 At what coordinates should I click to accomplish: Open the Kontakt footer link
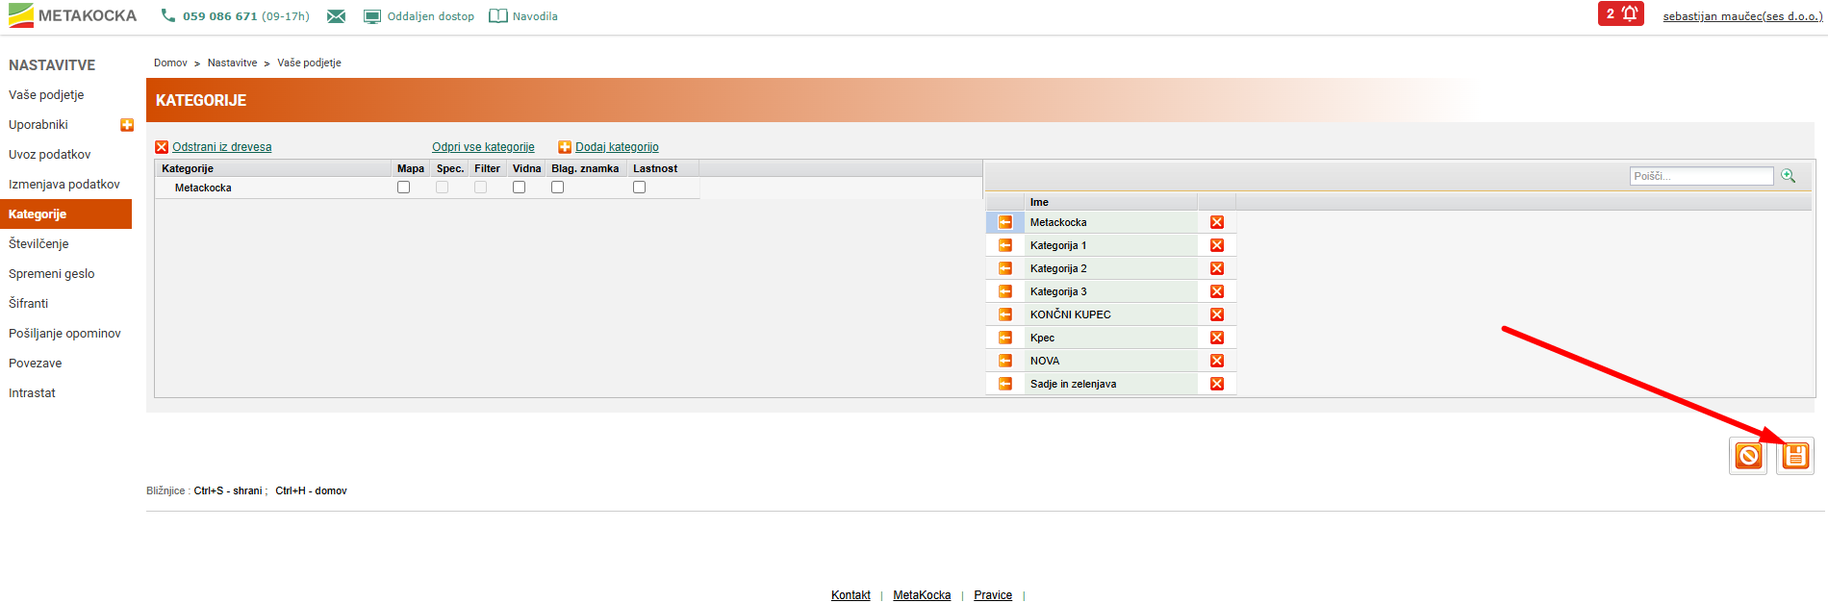(x=851, y=595)
